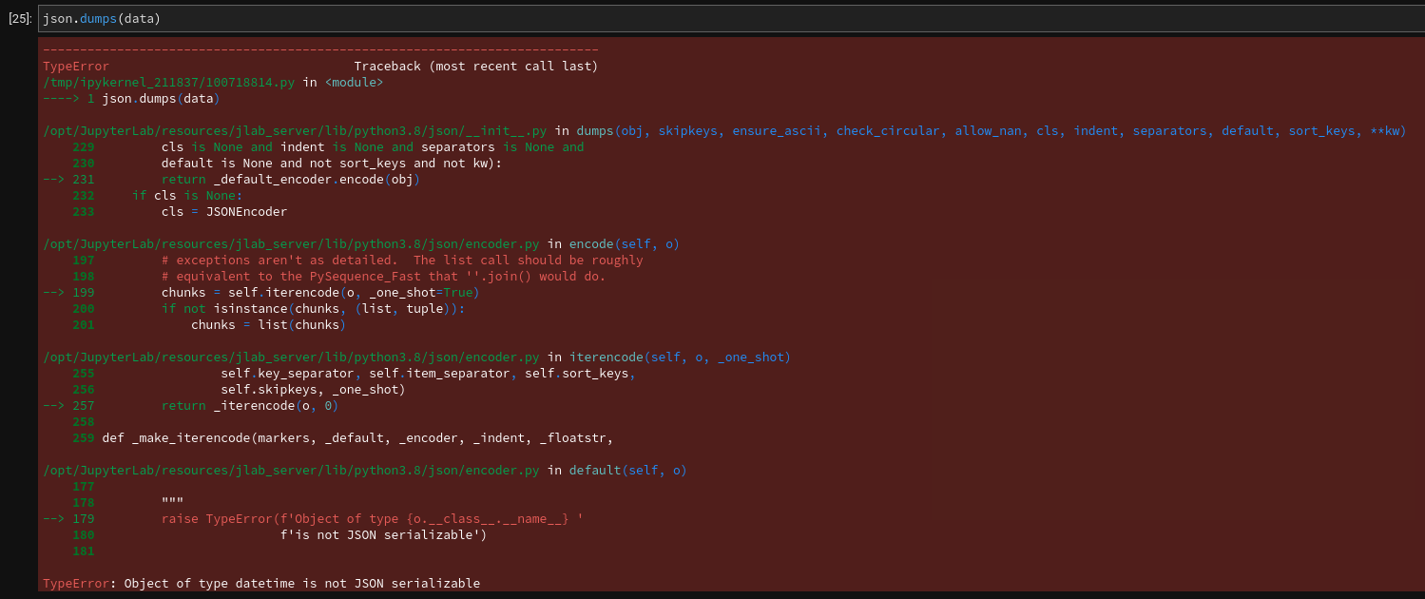The image size is (1425, 599).
Task: Click line 199 chunks = self.iterencode statement
Action: pyautogui.click(x=319, y=293)
